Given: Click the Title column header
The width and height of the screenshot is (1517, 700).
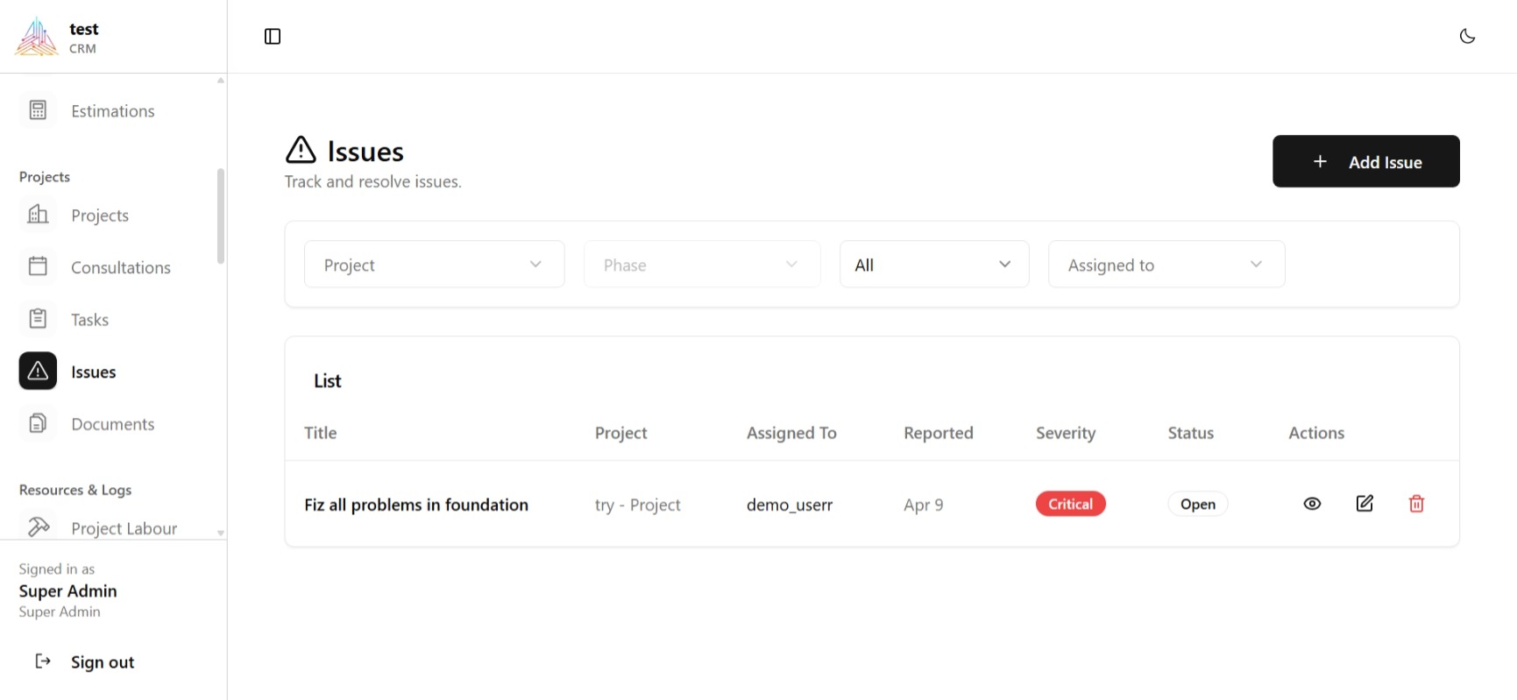Looking at the screenshot, I should pyautogui.click(x=320, y=433).
